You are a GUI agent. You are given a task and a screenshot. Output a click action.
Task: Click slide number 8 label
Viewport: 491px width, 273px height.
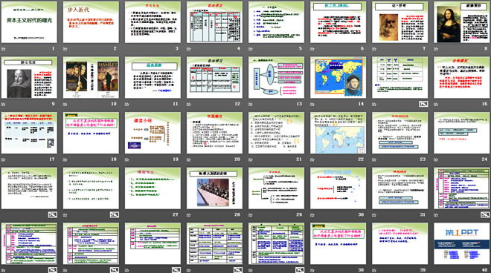pos(486,49)
